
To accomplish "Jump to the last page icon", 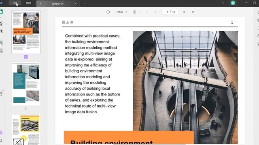I will coord(193,12).
